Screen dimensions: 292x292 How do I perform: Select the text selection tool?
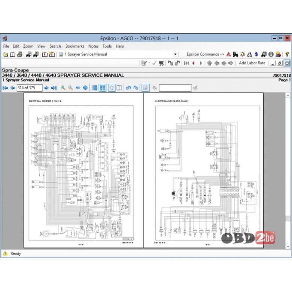coord(119,88)
